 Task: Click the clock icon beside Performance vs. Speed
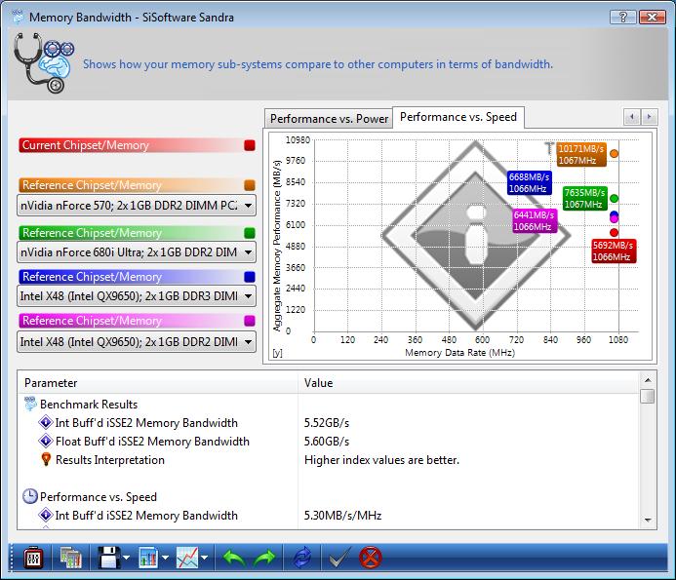tap(29, 496)
